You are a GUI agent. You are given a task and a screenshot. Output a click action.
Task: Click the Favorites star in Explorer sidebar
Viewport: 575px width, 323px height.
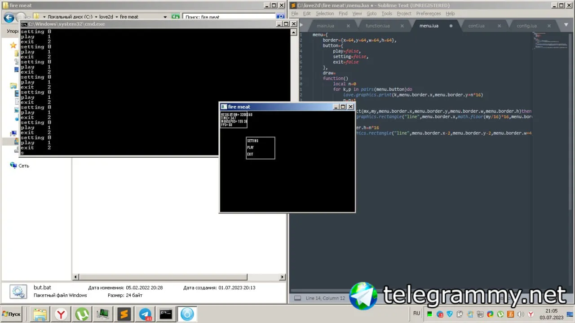(13, 45)
